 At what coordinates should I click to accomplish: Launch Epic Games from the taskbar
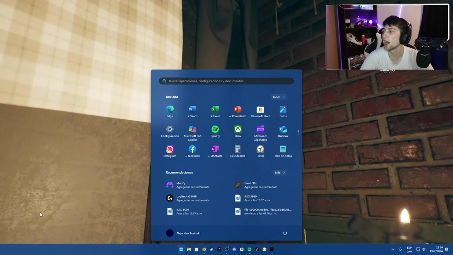click(x=219, y=249)
